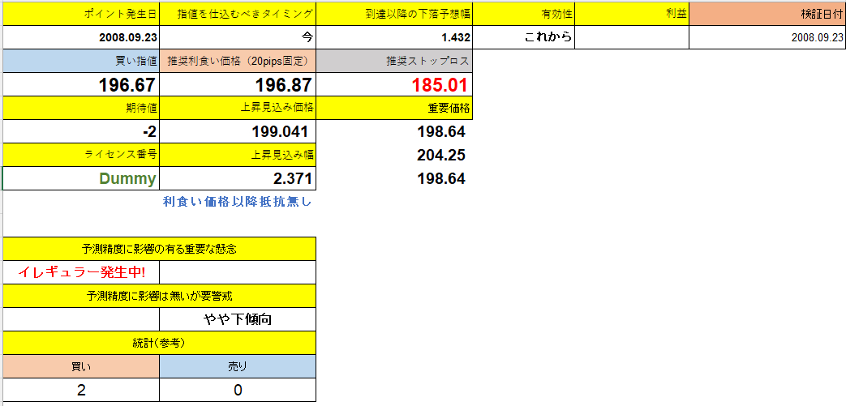The width and height of the screenshot is (846, 406).
Task: Select the ポイント発生日 header cell
Action: click(x=81, y=15)
